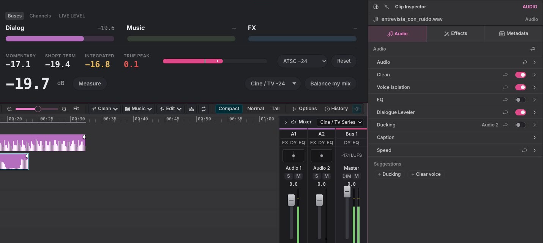Enable the EQ toggle

click(520, 100)
